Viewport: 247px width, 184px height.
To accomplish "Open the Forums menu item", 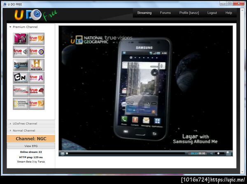I will 165,13.
